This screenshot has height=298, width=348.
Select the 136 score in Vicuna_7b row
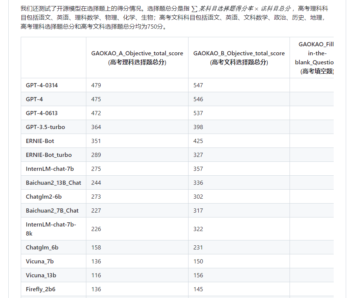coord(96,262)
